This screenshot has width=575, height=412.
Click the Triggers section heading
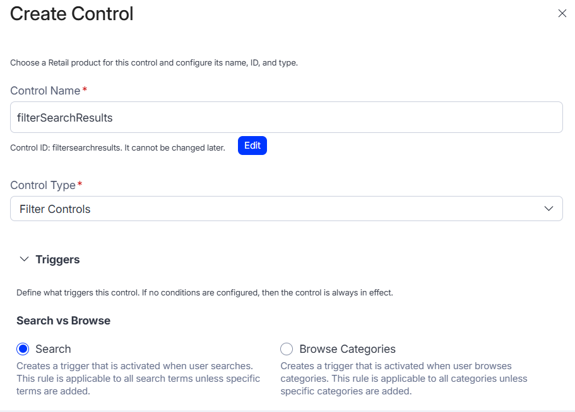tap(57, 260)
